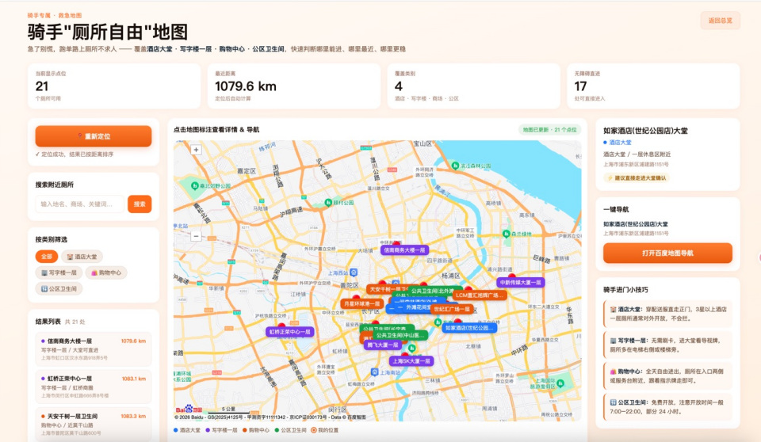The height and width of the screenshot is (442, 761).
Task: Click the 如家酒店(世纪公园店)大堂 detail title
Action: [x=645, y=131]
